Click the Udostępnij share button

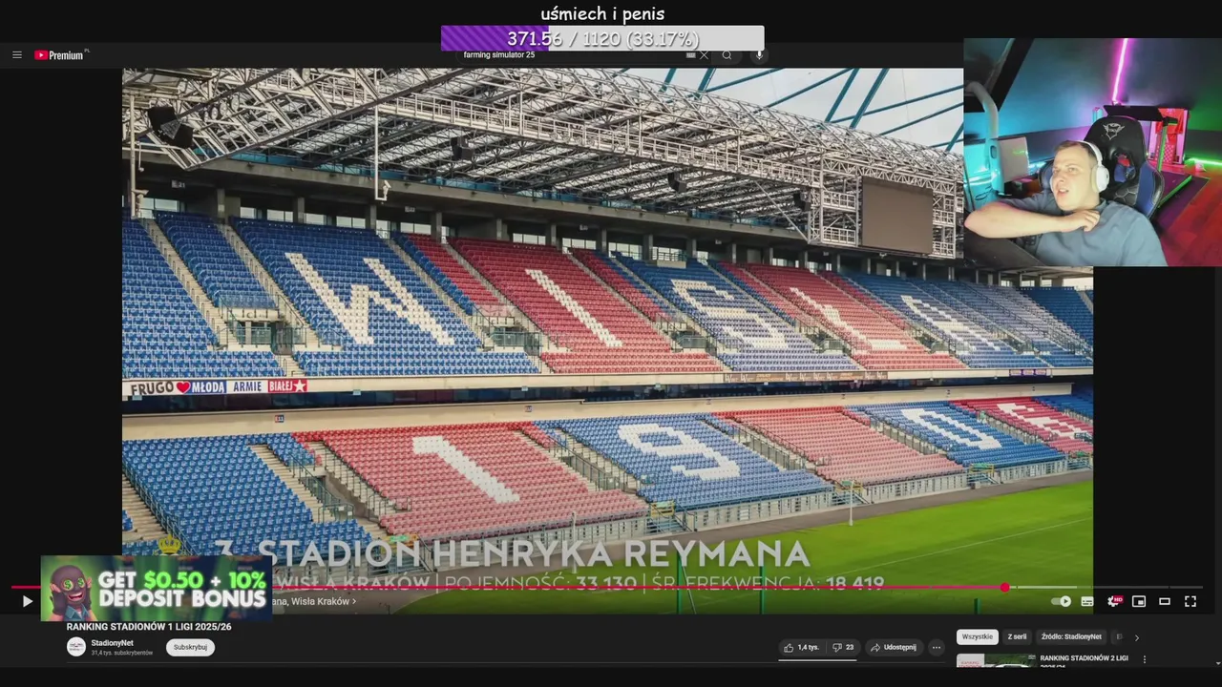click(x=895, y=647)
